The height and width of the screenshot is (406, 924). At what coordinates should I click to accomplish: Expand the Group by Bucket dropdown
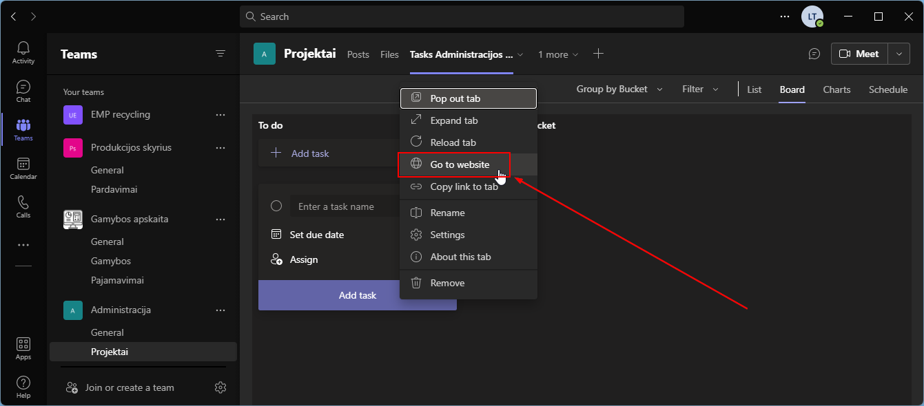coord(619,89)
